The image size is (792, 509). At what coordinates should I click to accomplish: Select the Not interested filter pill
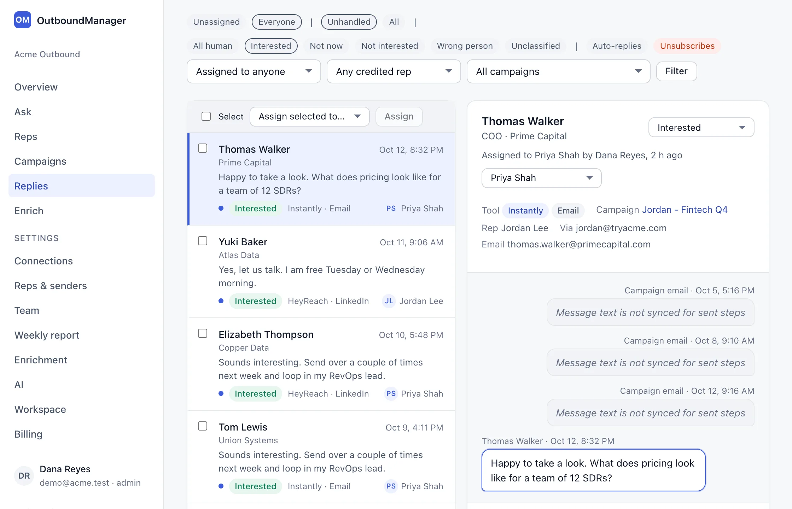(x=390, y=46)
